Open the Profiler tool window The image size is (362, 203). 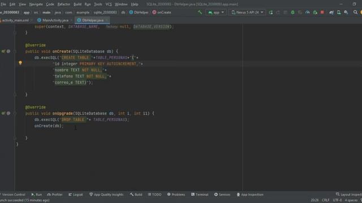(x=55, y=195)
